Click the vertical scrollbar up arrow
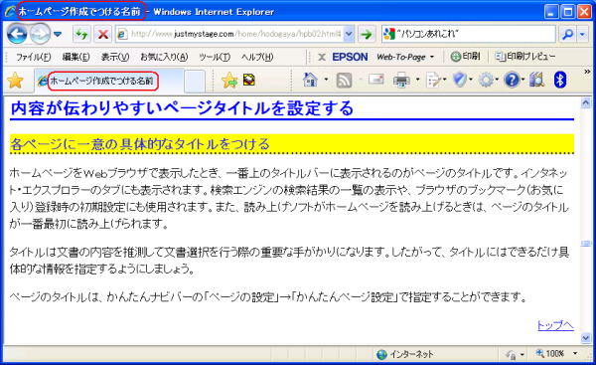This screenshot has width=596, height=365. (586, 102)
